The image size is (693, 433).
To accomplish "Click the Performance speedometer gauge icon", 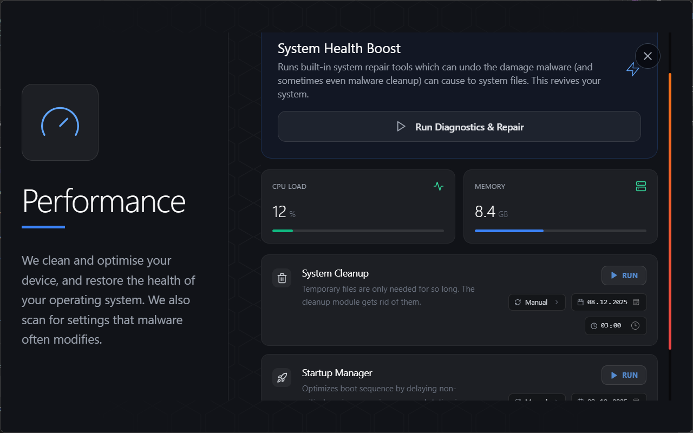I will (x=60, y=122).
